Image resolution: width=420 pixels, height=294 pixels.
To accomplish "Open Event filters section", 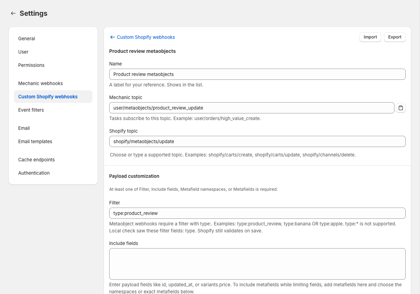I will point(53,110).
